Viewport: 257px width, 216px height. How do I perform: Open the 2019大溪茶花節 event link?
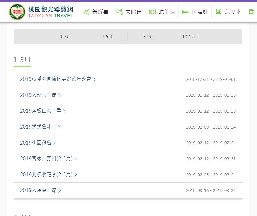tap(38, 95)
